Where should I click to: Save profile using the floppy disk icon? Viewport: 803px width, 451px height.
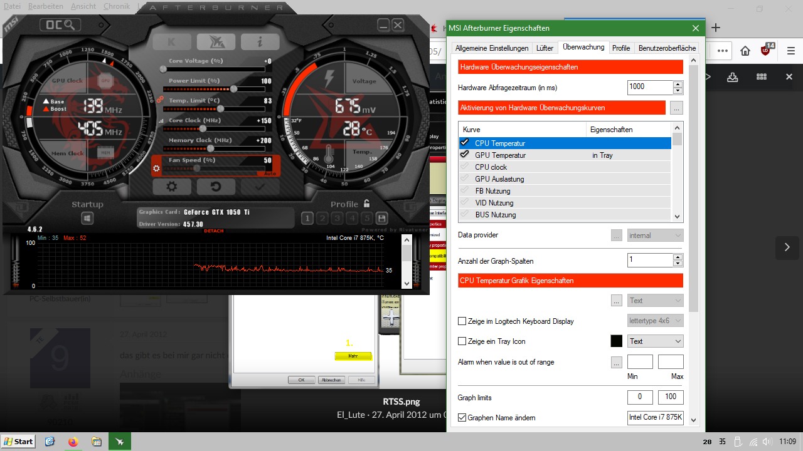pos(381,218)
